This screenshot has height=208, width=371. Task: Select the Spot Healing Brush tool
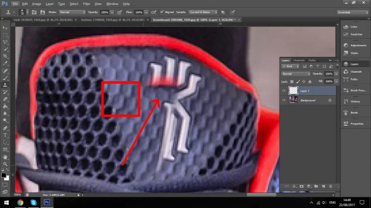(x=5, y=71)
